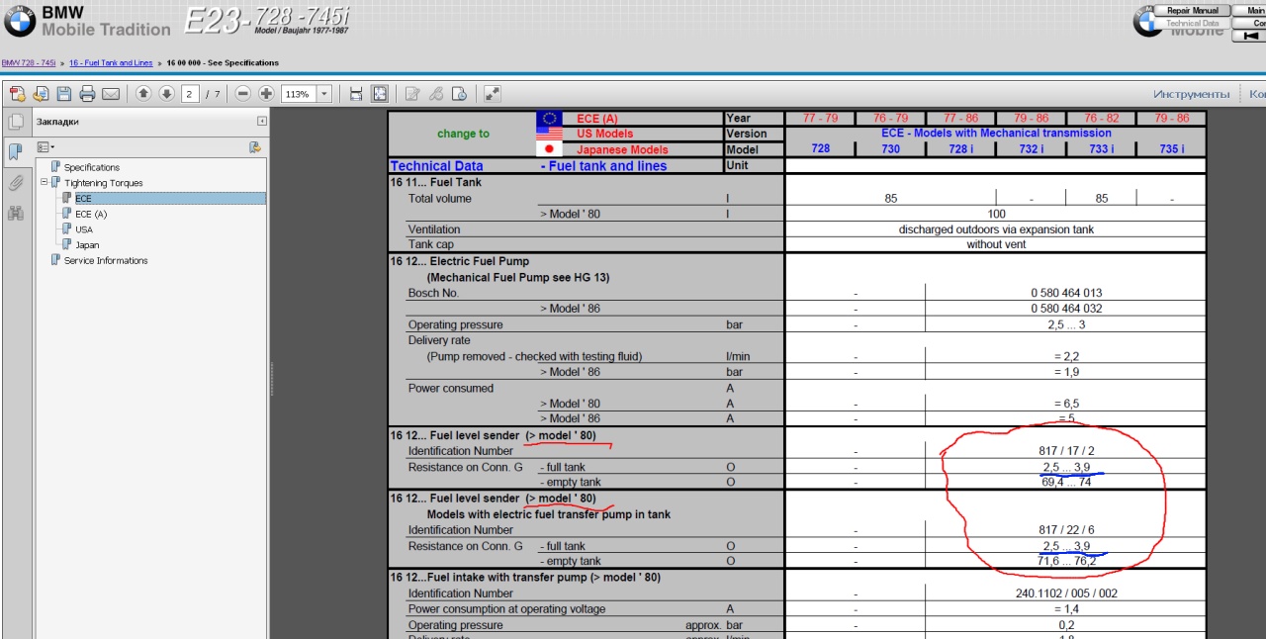Select the USA bookmark

click(x=84, y=229)
